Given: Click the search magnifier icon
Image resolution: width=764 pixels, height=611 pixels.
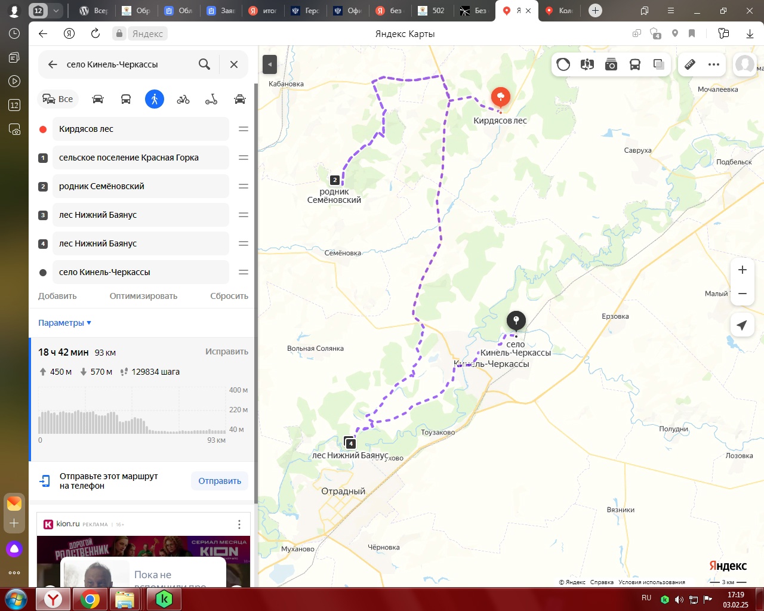Looking at the screenshot, I should pyautogui.click(x=204, y=64).
